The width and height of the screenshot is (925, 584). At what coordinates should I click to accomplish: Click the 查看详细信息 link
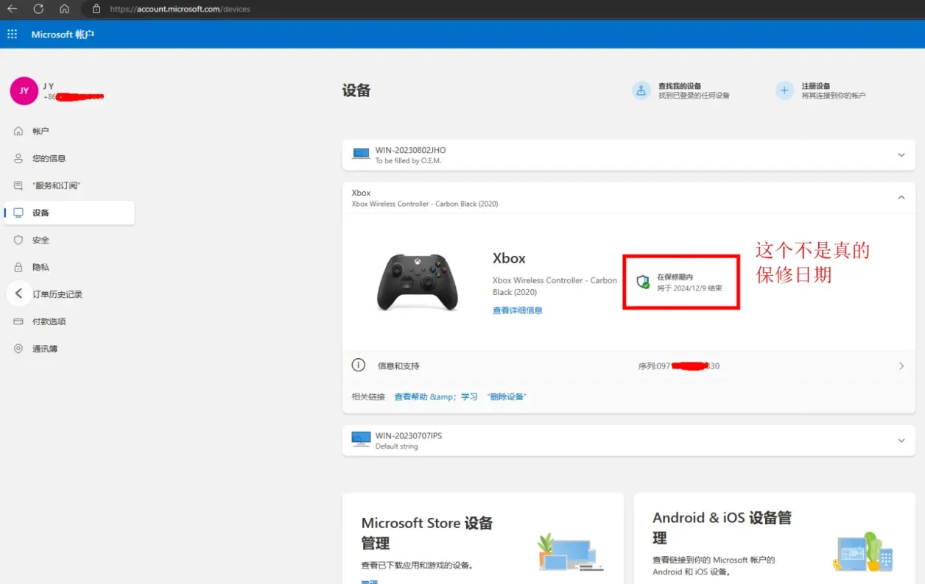pos(517,310)
